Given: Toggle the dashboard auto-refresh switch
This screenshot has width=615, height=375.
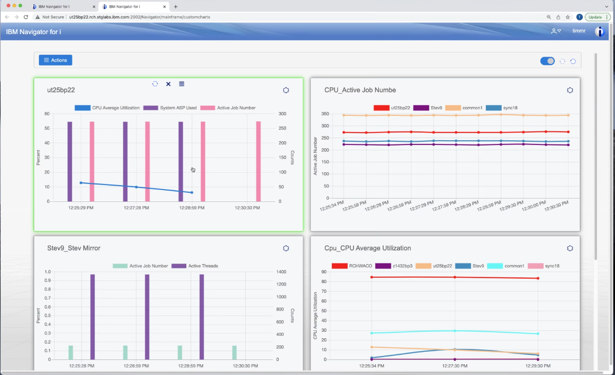Looking at the screenshot, I should pyautogui.click(x=547, y=61).
